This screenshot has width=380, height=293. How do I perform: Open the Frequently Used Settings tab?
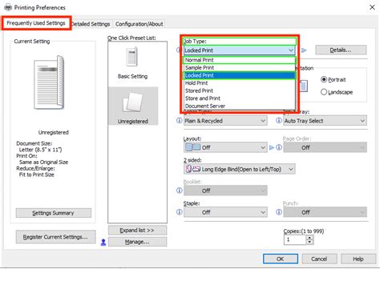tap(36, 23)
